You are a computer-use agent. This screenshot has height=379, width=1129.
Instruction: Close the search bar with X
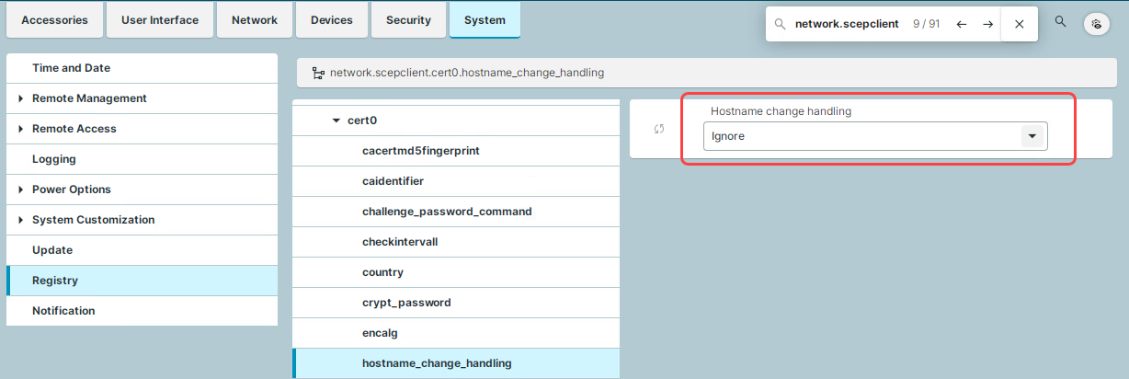1019,24
